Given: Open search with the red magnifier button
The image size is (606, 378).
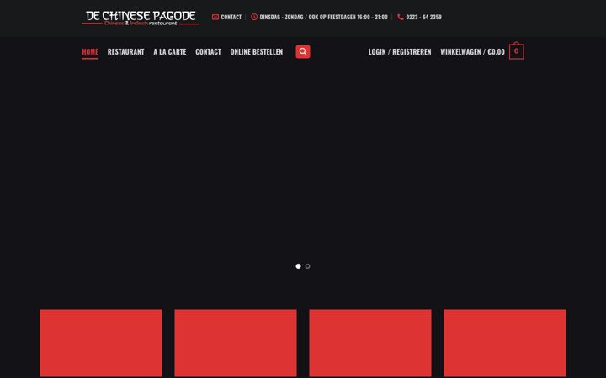Looking at the screenshot, I should 303,52.
